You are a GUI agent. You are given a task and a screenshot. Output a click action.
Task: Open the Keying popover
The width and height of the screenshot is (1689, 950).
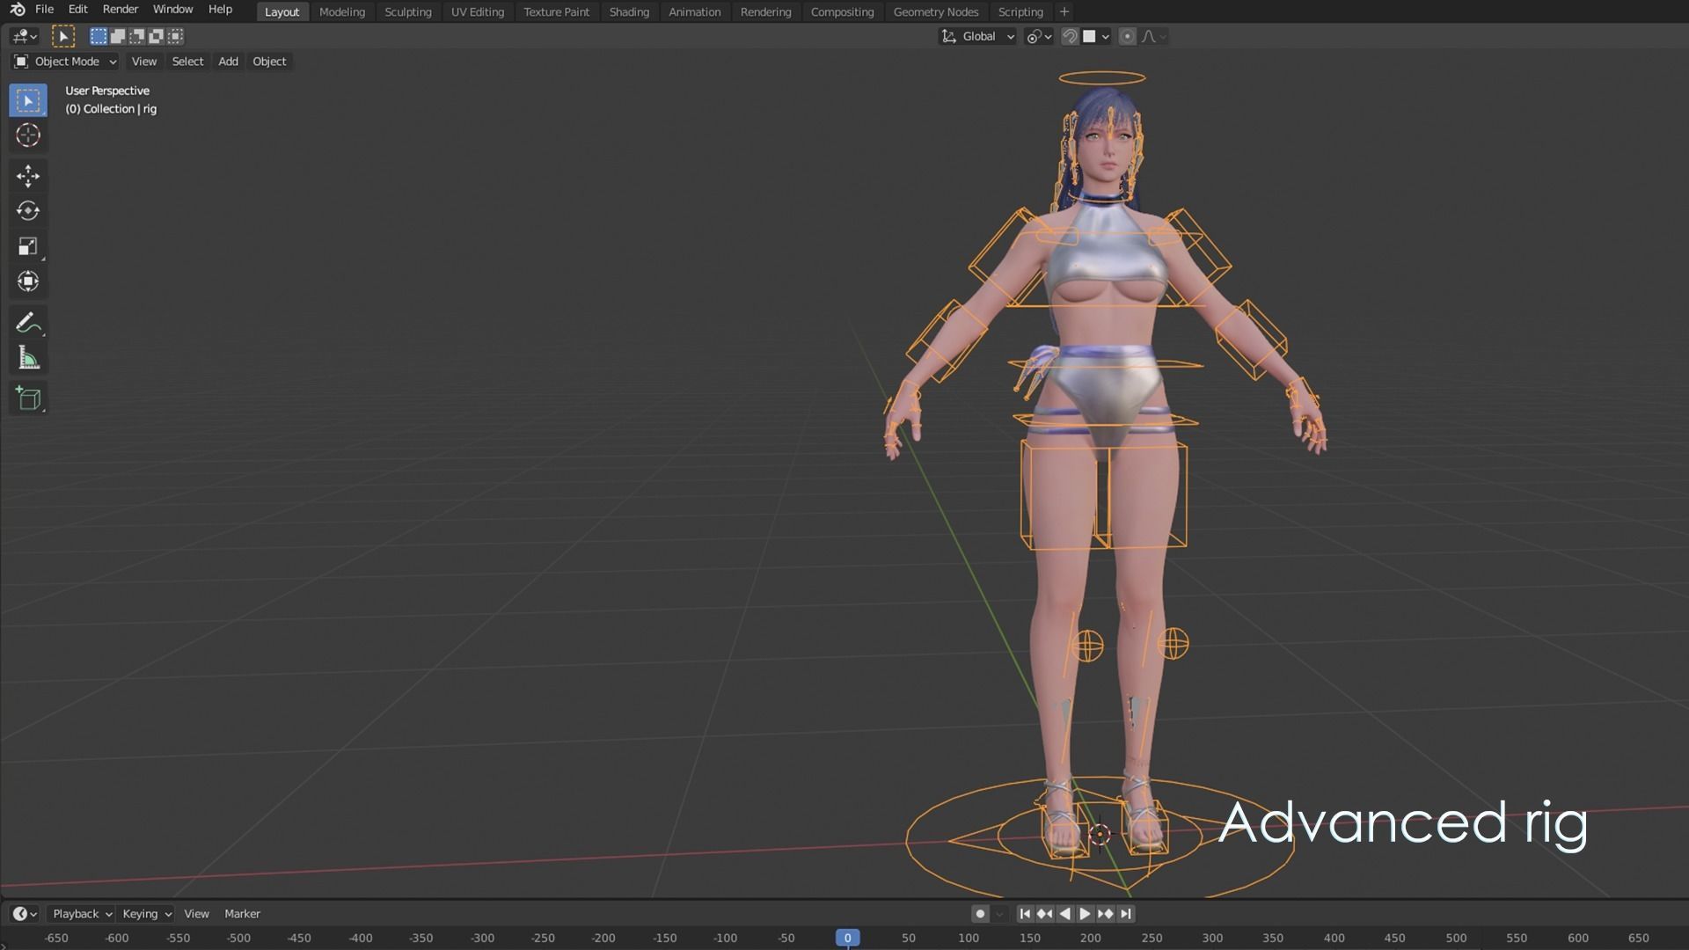point(146,914)
